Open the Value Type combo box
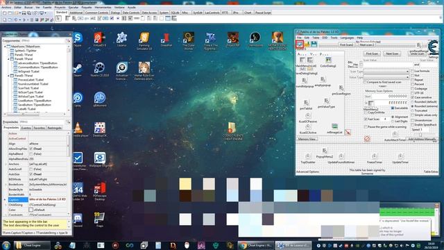This screenshot has width=444, height=250. pos(386,77)
